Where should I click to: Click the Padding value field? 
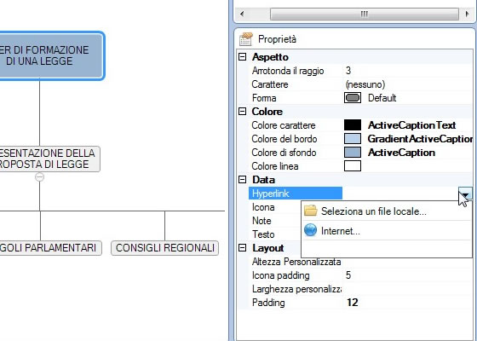point(408,303)
